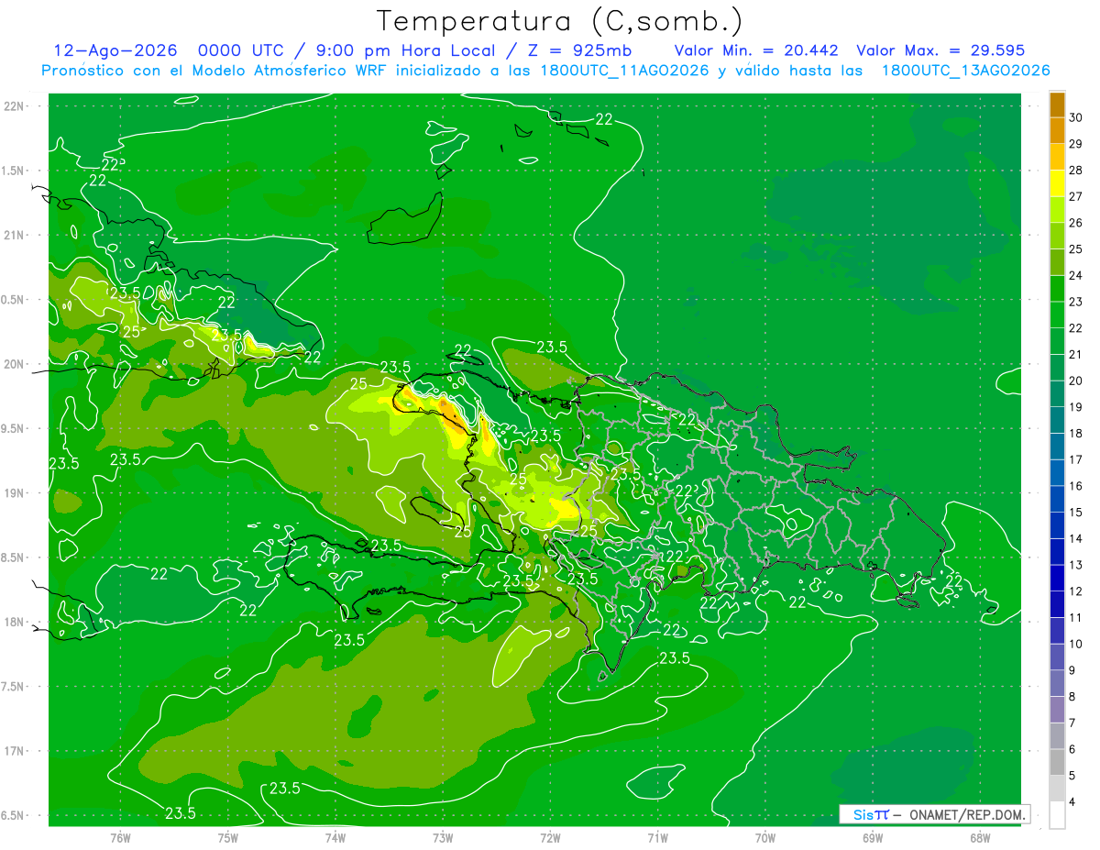1100x850 pixels.
Task: Click the dark orange swatch above 30
Action: [x=1057, y=105]
